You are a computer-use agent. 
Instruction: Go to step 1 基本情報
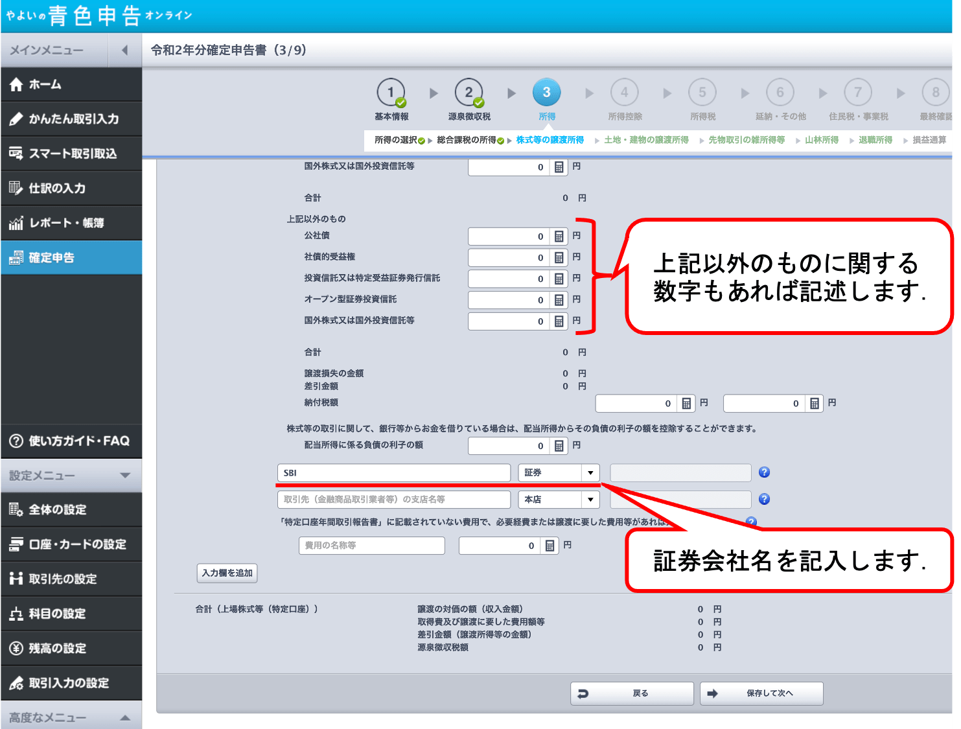[x=391, y=100]
